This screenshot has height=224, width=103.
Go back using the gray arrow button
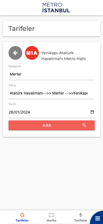pos(15,53)
